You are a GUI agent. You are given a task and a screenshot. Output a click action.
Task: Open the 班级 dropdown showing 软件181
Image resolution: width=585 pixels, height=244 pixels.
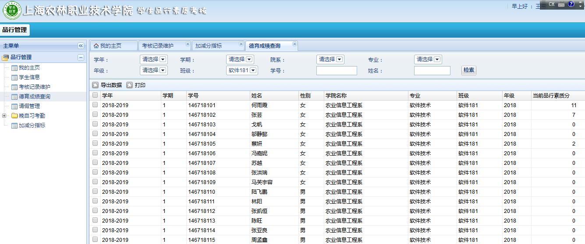click(x=242, y=70)
